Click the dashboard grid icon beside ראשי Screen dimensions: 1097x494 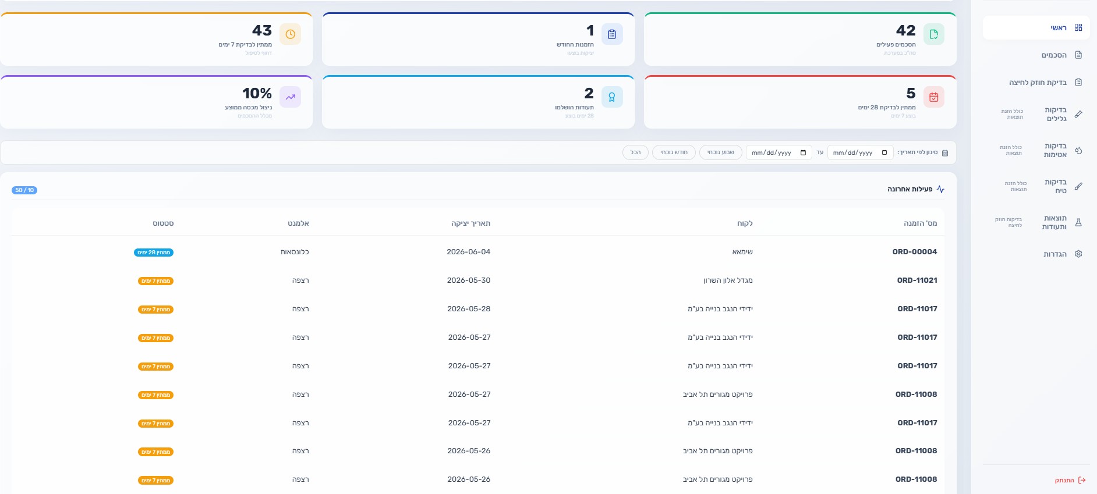coord(1078,28)
